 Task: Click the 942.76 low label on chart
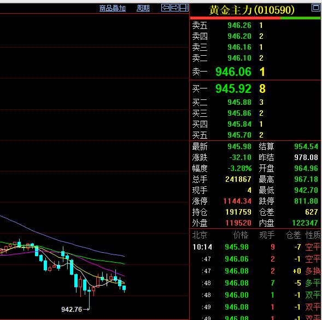coord(72,309)
